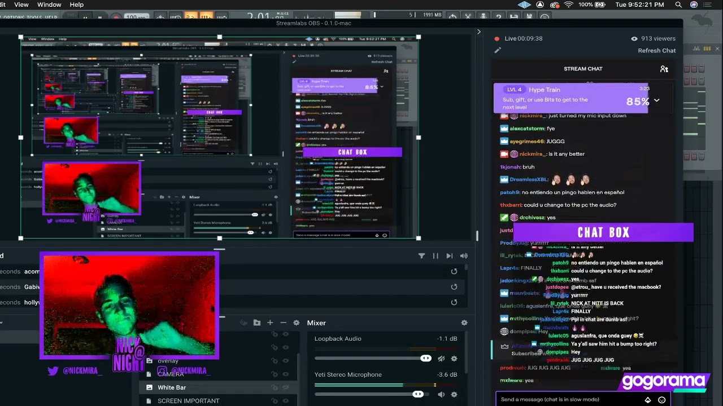Open the macOS Wi-Fi status menu
The height and width of the screenshot is (406, 723).
pyautogui.click(x=568, y=5)
